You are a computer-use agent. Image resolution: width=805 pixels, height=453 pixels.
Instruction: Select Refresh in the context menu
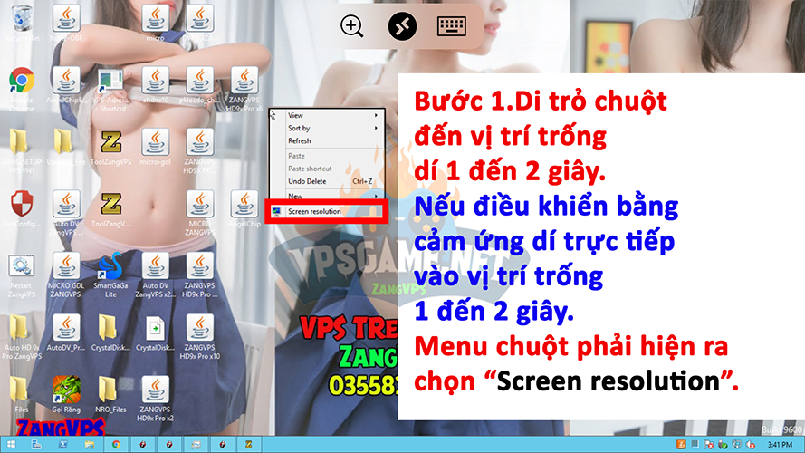click(x=300, y=141)
